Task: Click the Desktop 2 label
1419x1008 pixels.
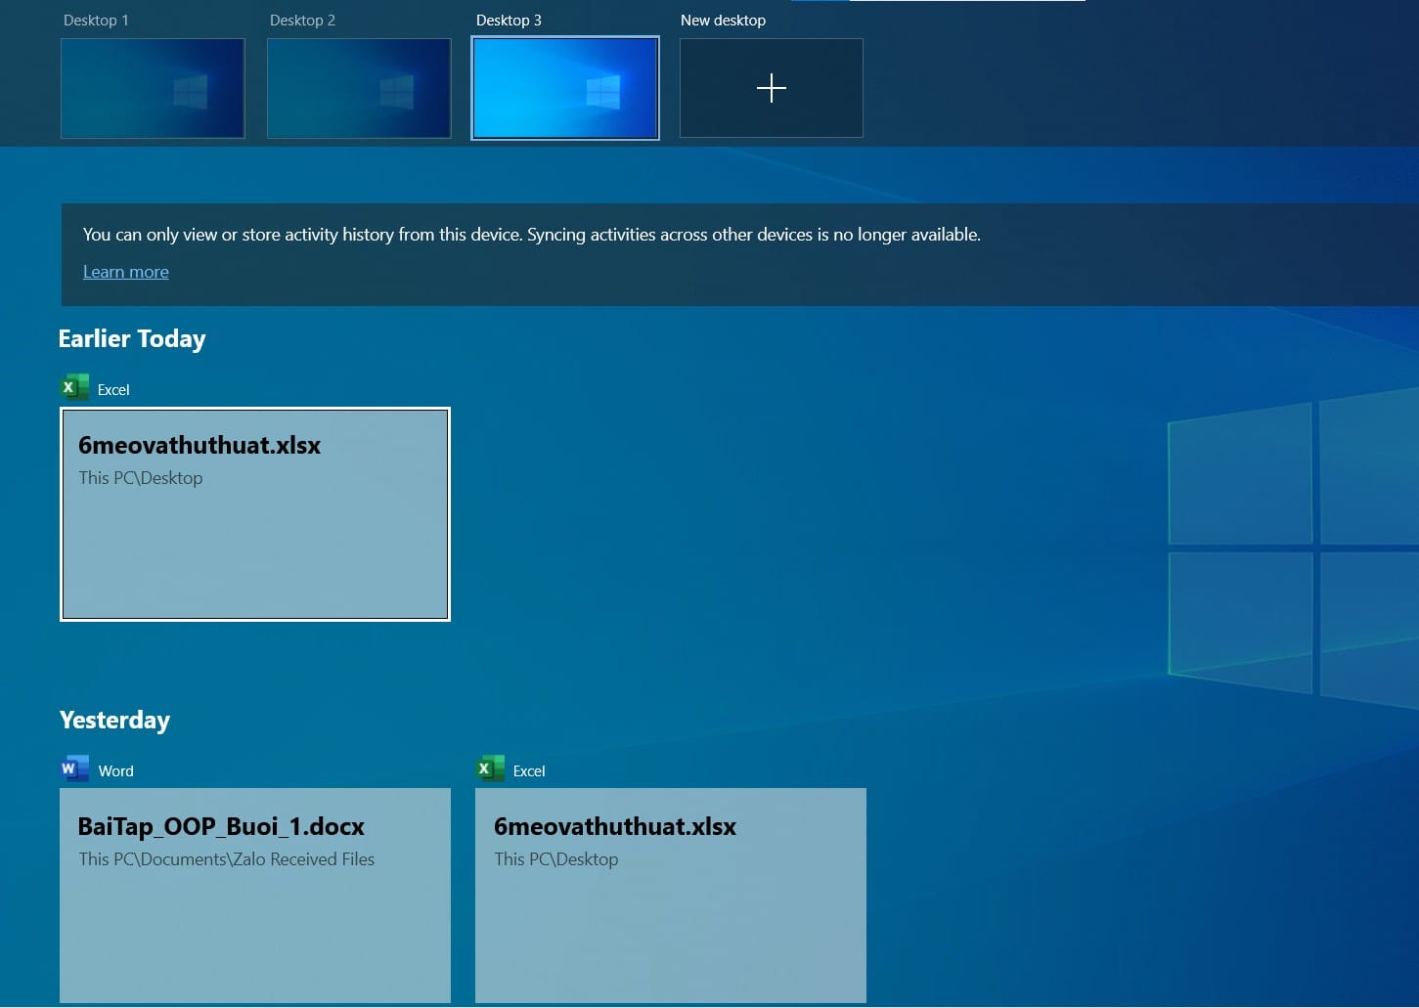Action: 302,21
